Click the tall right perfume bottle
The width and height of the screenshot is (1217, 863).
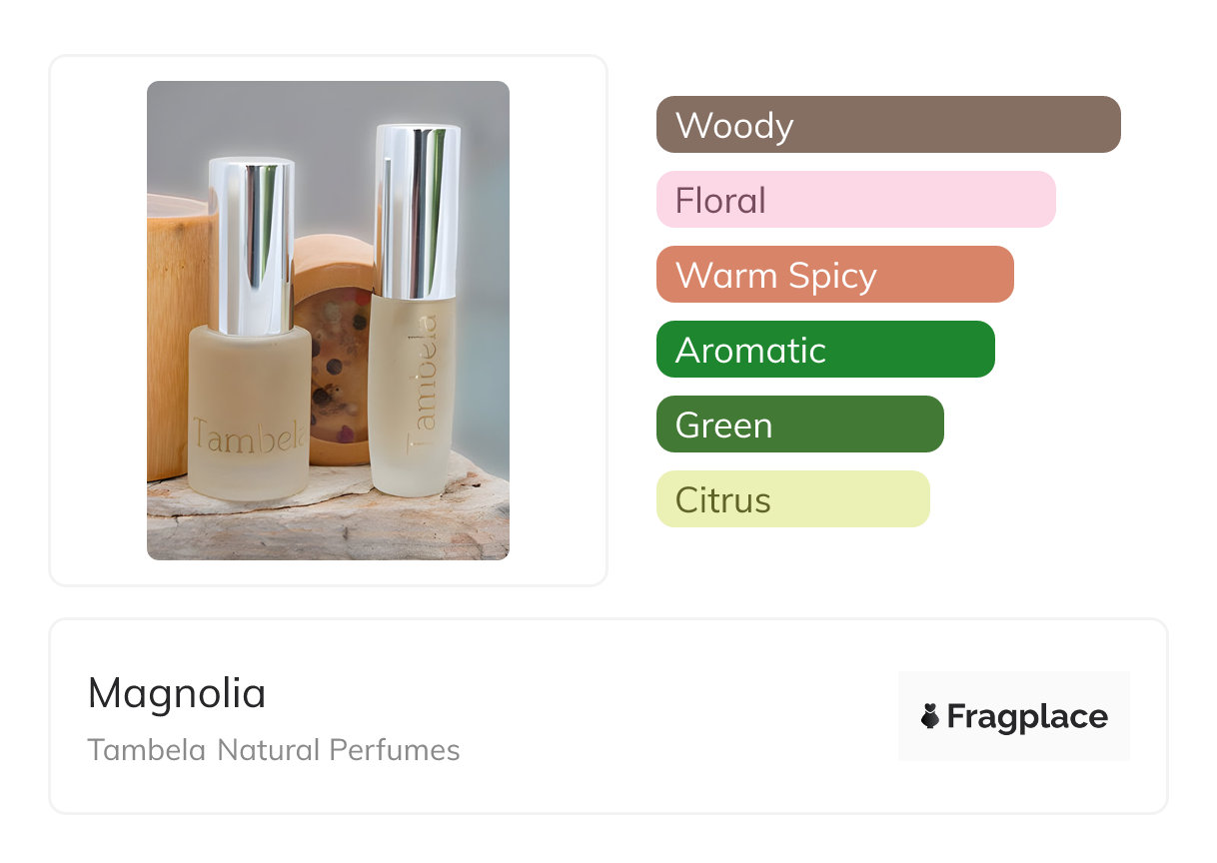pos(412,400)
